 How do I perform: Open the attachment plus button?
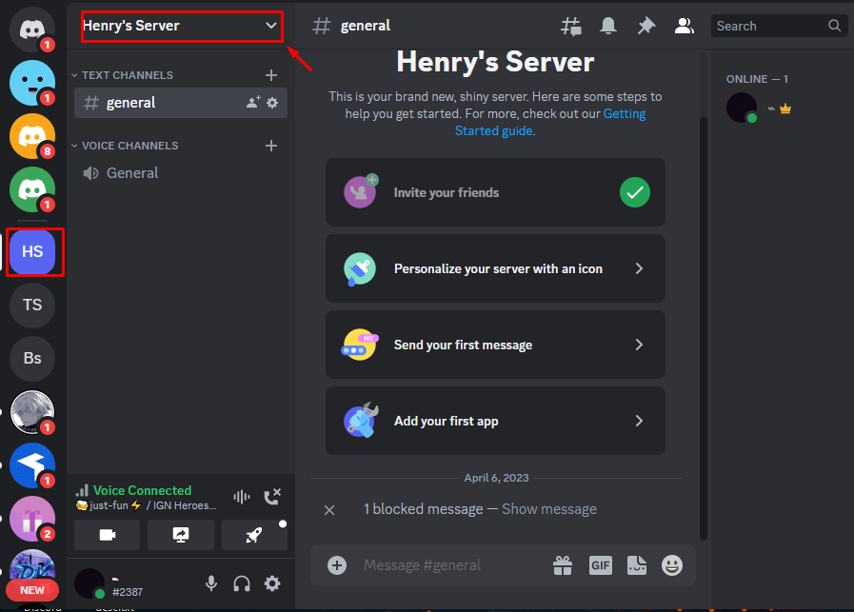pos(337,565)
